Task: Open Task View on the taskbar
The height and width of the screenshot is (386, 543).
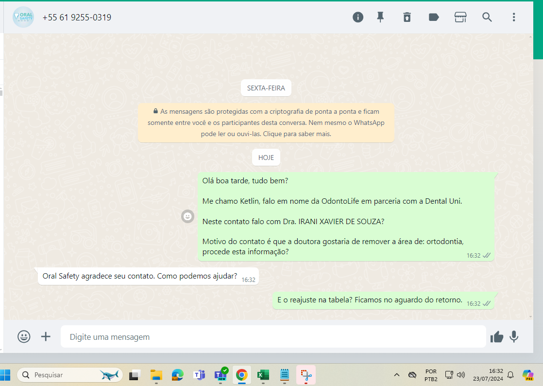Action: (135, 375)
